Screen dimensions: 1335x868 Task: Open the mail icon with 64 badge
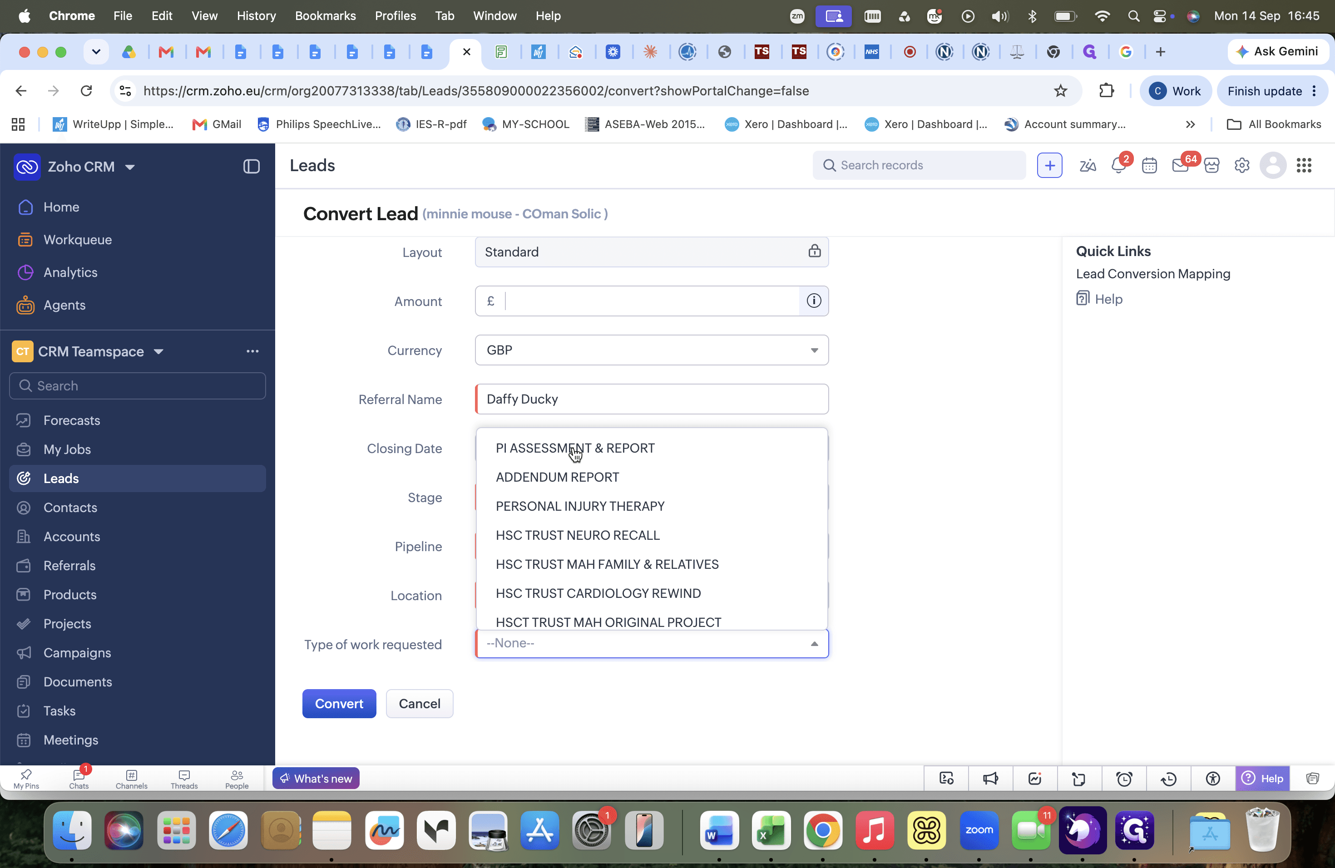(1180, 165)
